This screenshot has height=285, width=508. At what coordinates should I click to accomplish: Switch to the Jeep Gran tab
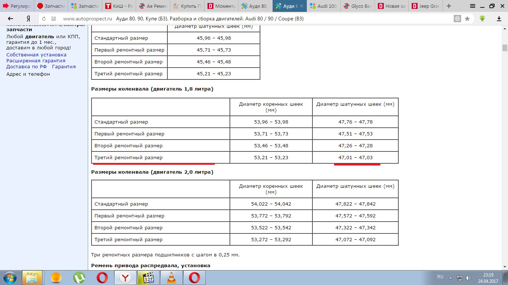click(425, 6)
